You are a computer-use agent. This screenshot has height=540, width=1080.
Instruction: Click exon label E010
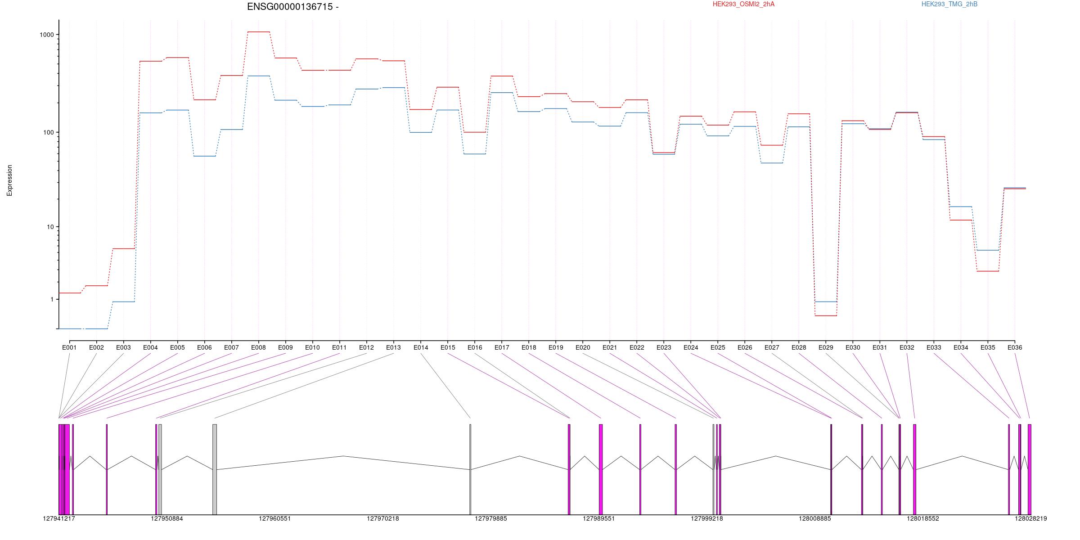pos(312,347)
